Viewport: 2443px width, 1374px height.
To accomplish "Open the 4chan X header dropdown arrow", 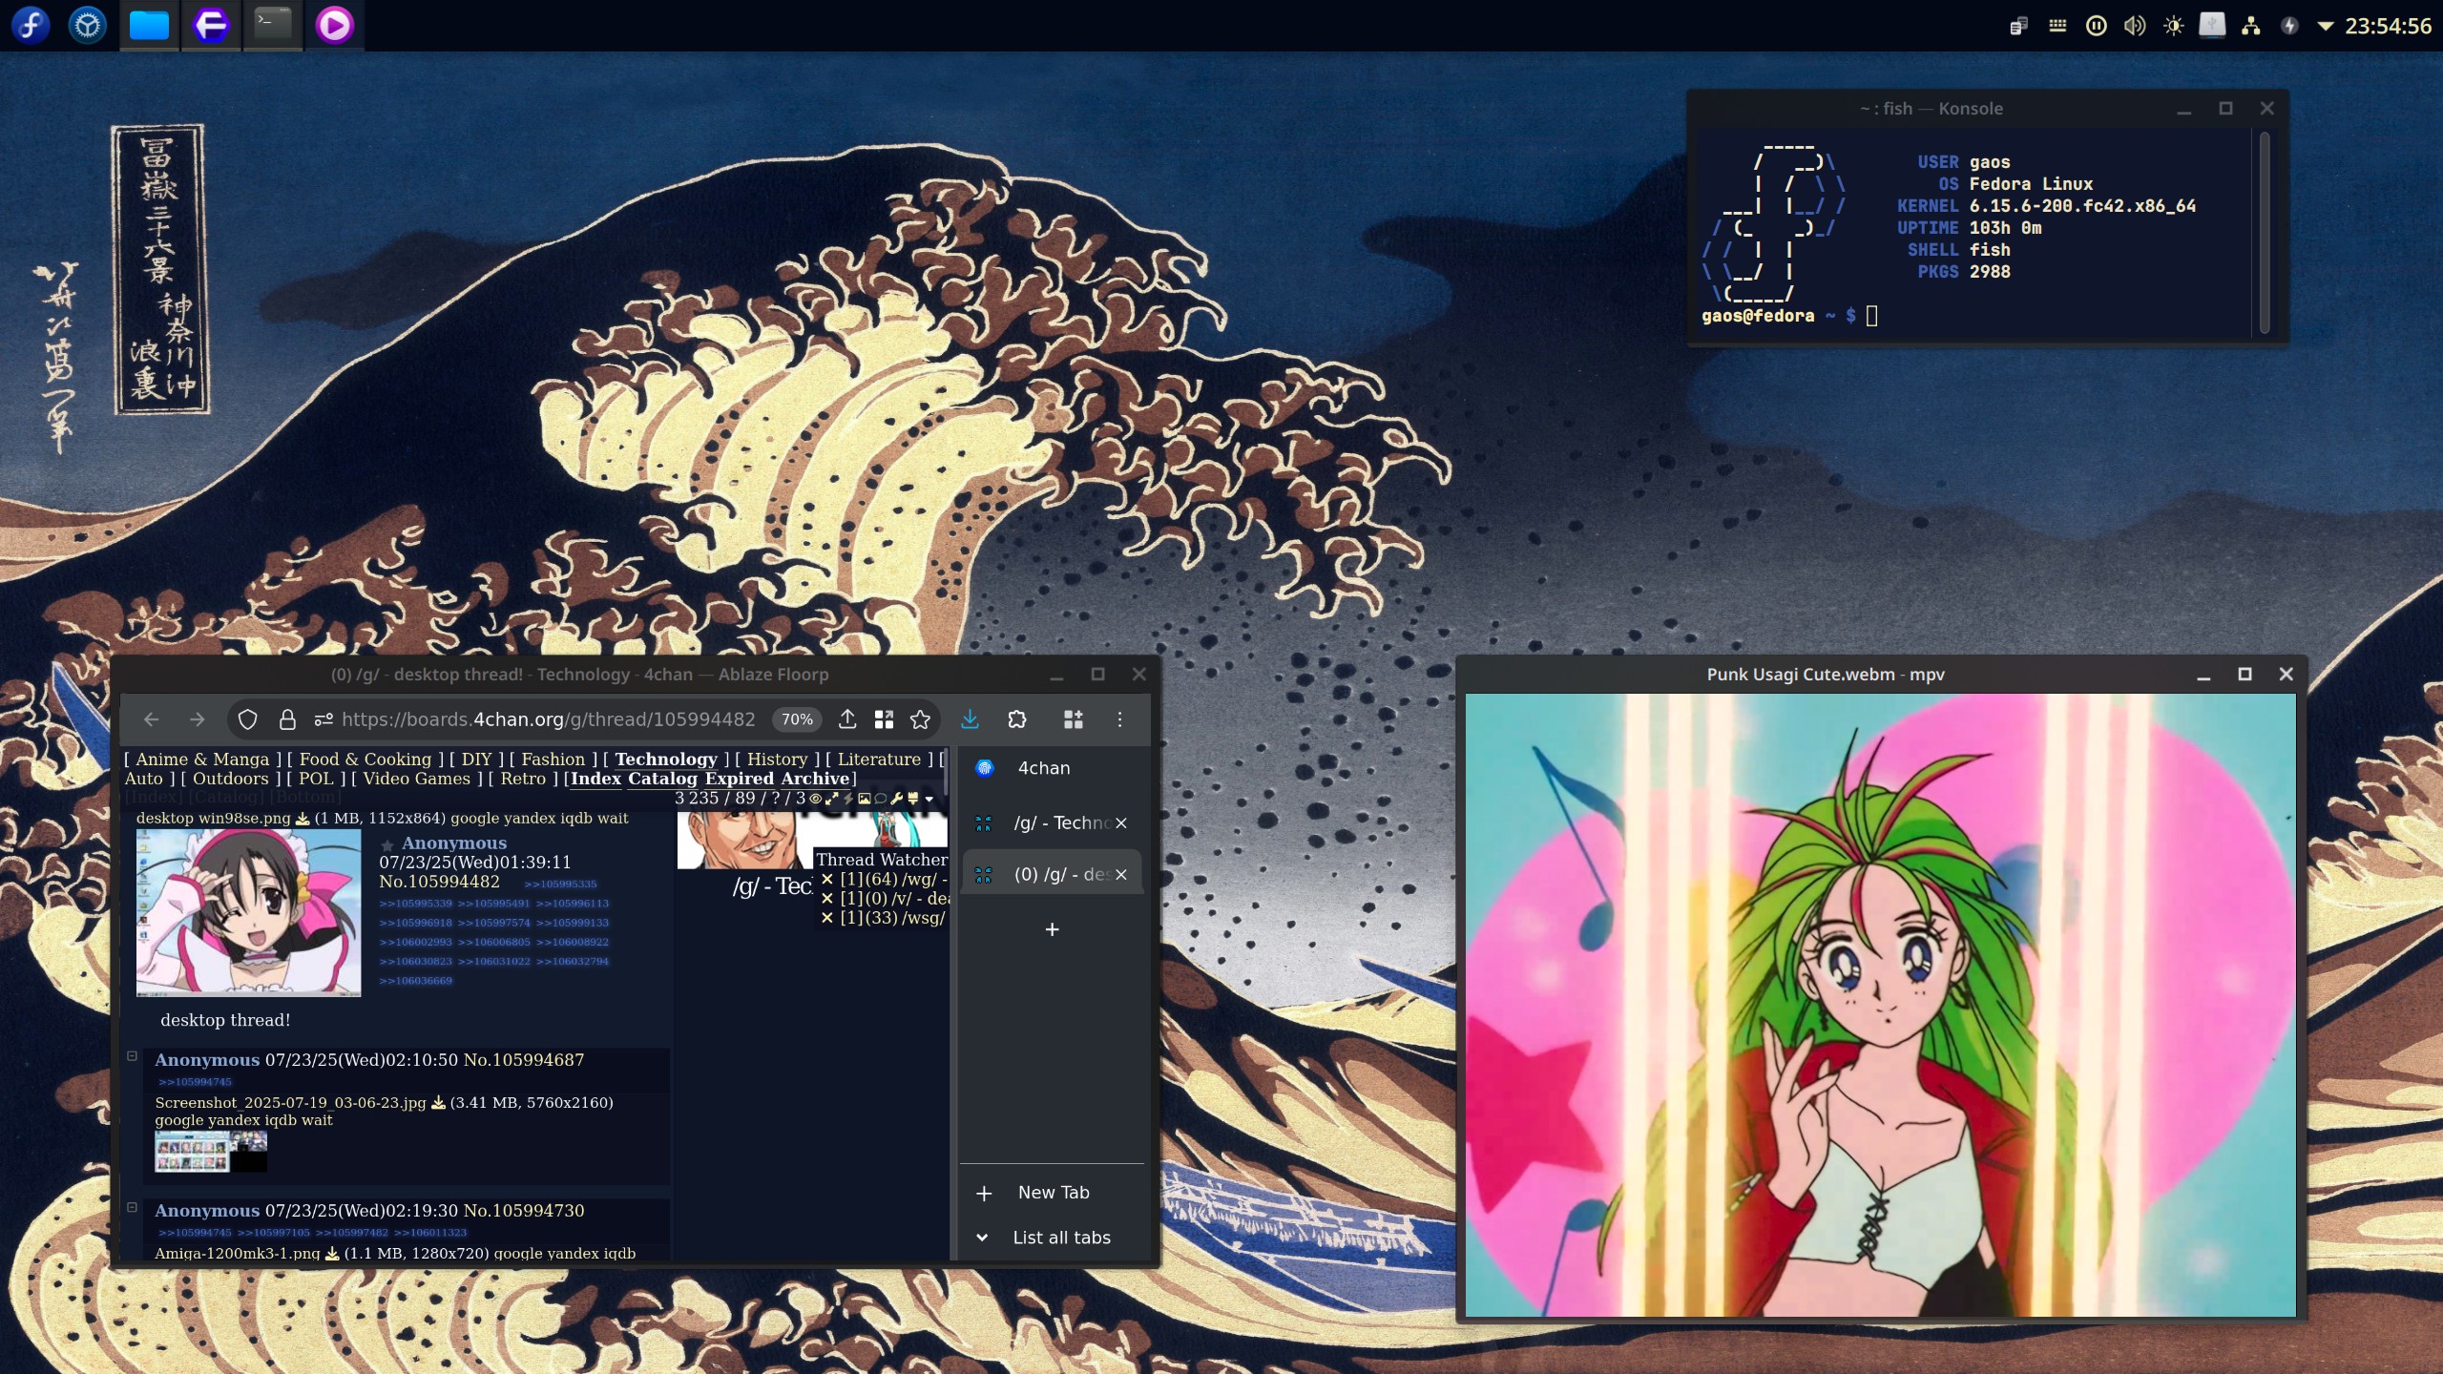I will [x=929, y=800].
